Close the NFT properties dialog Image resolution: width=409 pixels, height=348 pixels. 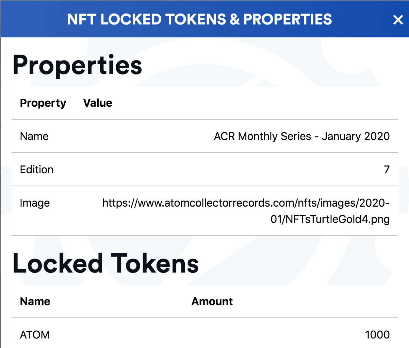coord(398,20)
